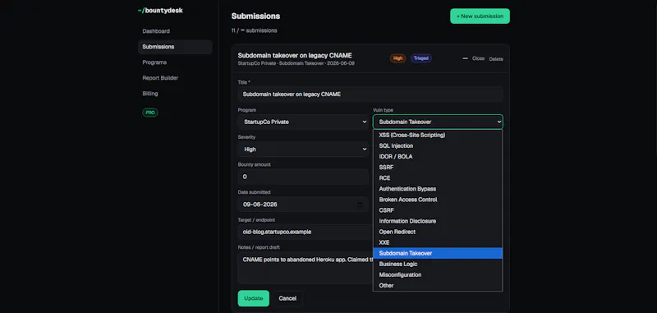Screen dimensions: 657x313
Task: Choose XSS (Cross-Site Scripting) option
Action: (438, 135)
